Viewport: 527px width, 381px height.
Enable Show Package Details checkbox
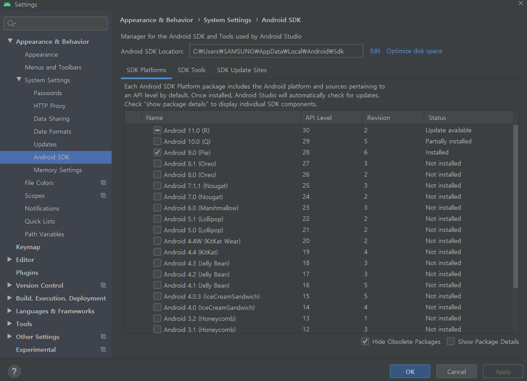click(x=451, y=341)
